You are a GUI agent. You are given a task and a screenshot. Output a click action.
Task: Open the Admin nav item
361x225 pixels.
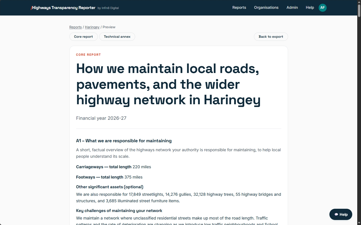292,7
